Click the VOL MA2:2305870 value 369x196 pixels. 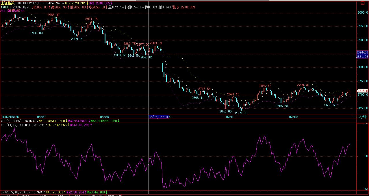[x=78, y=121]
